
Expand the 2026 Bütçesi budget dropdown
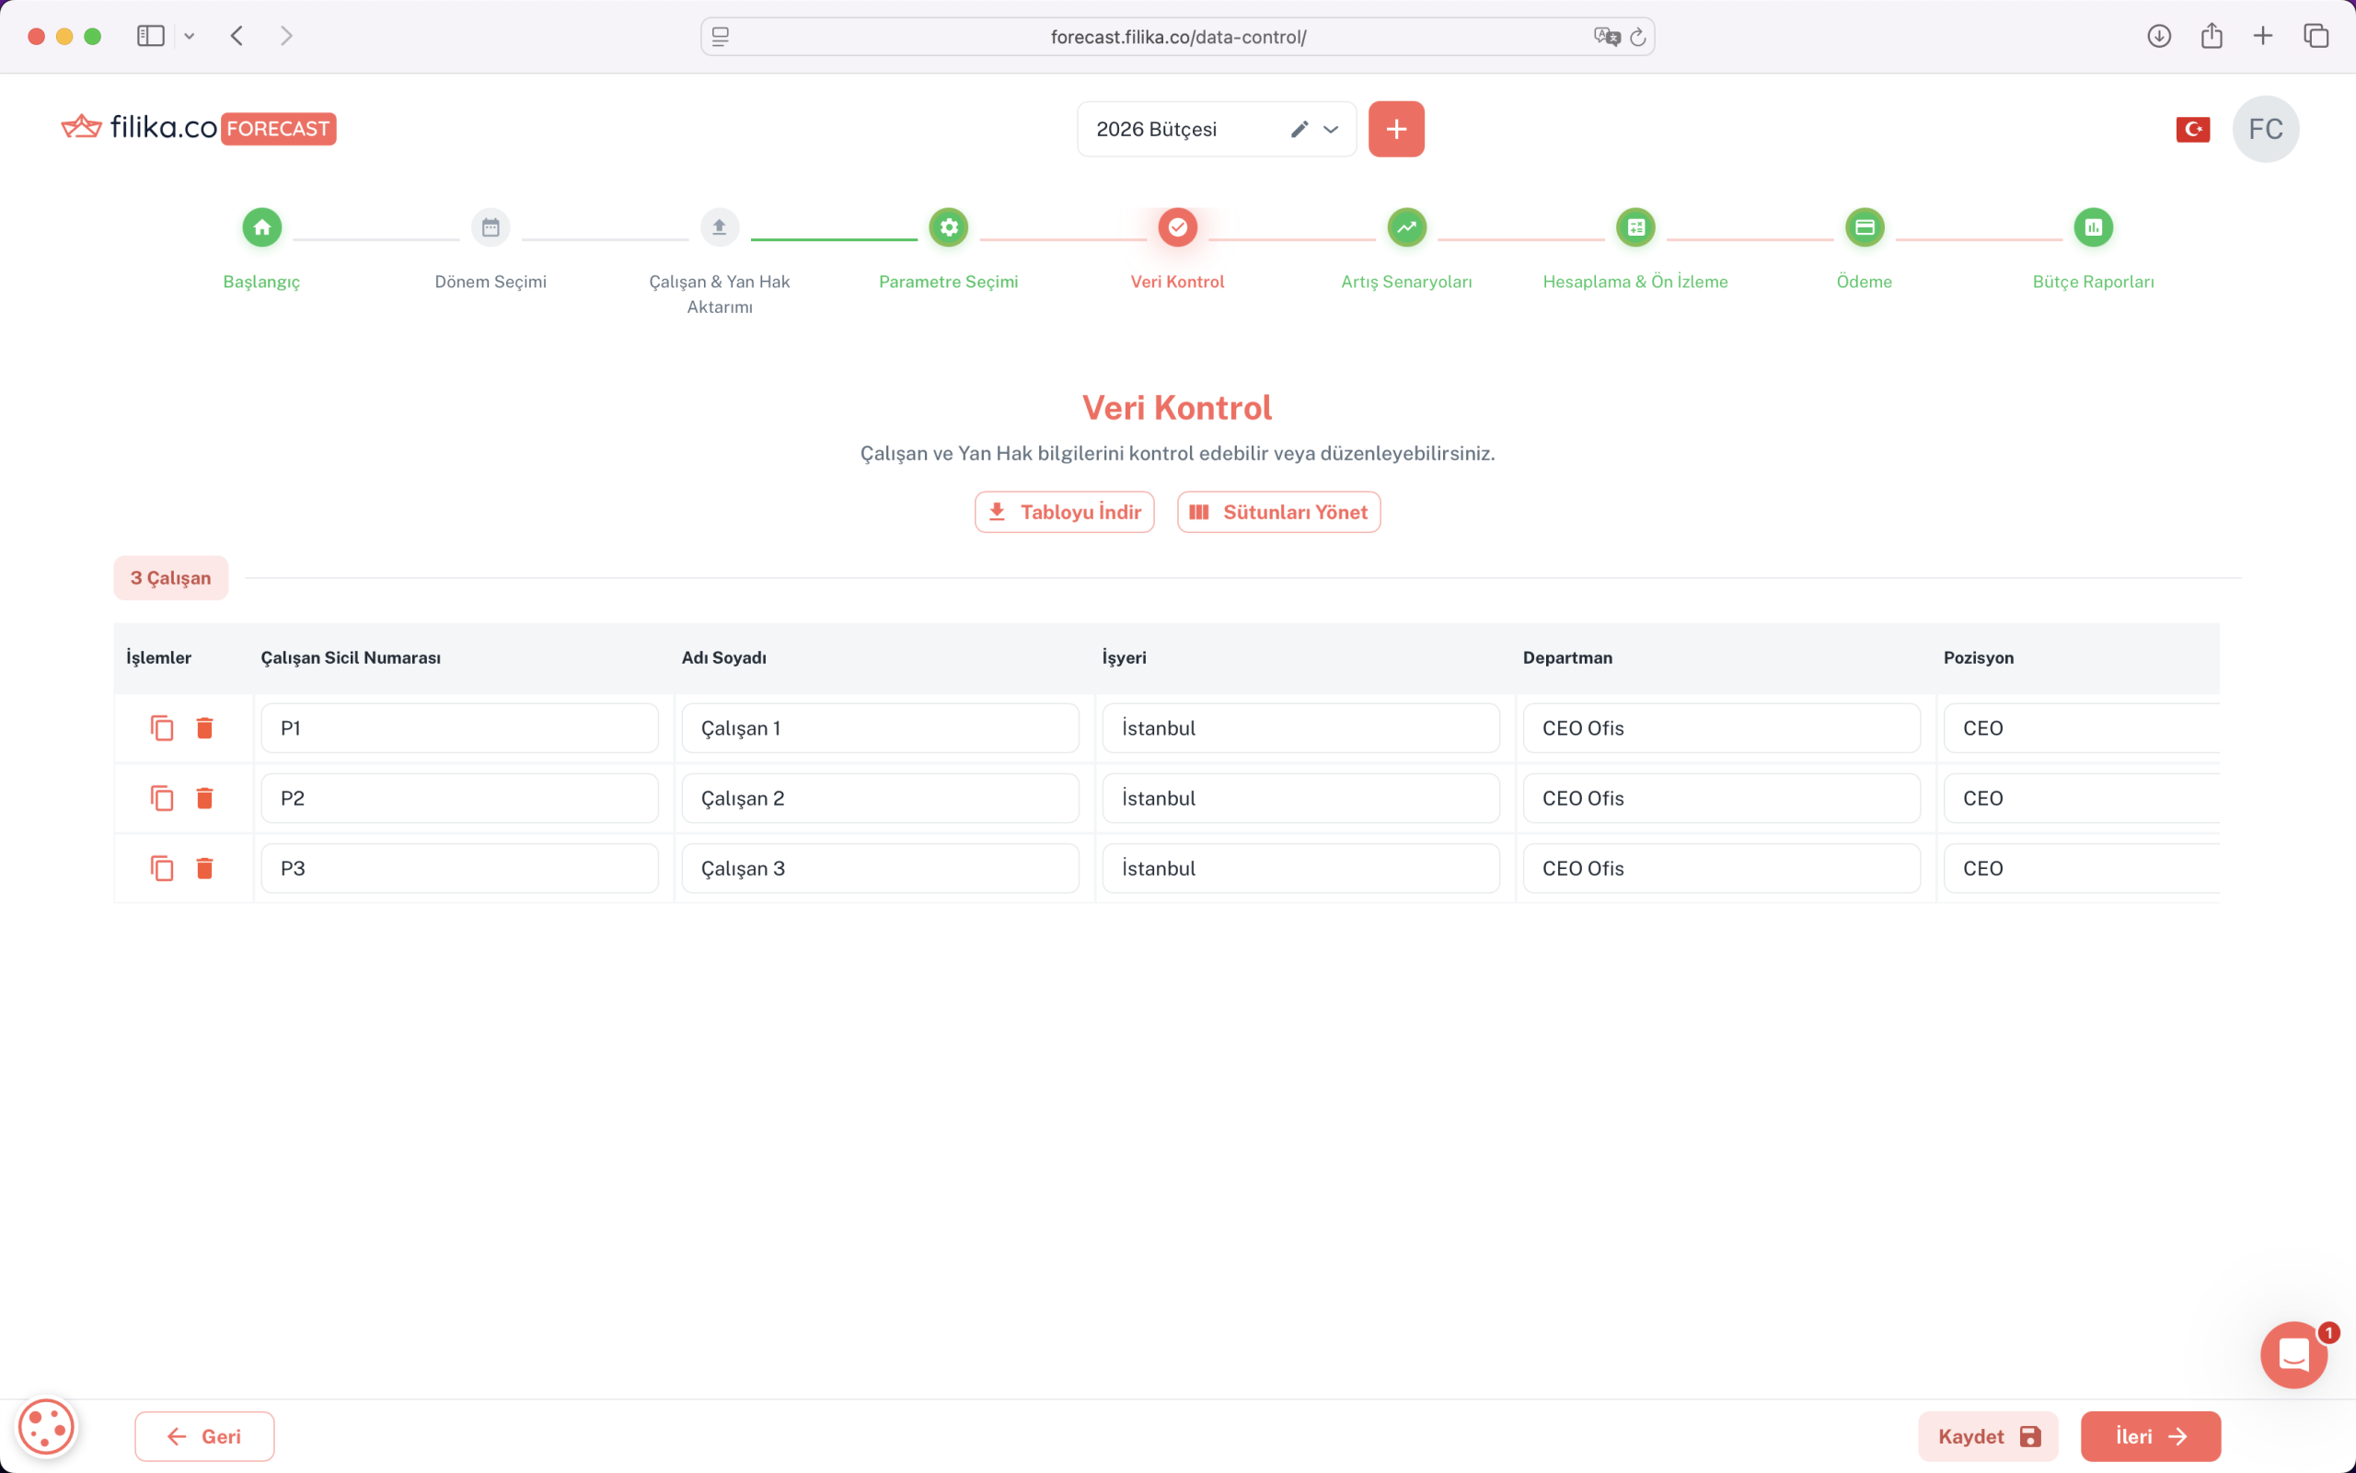point(1331,130)
